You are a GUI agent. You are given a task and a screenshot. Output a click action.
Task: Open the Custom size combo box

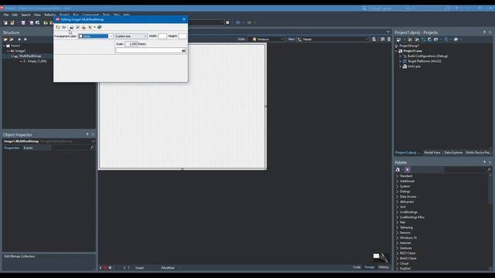[131, 36]
